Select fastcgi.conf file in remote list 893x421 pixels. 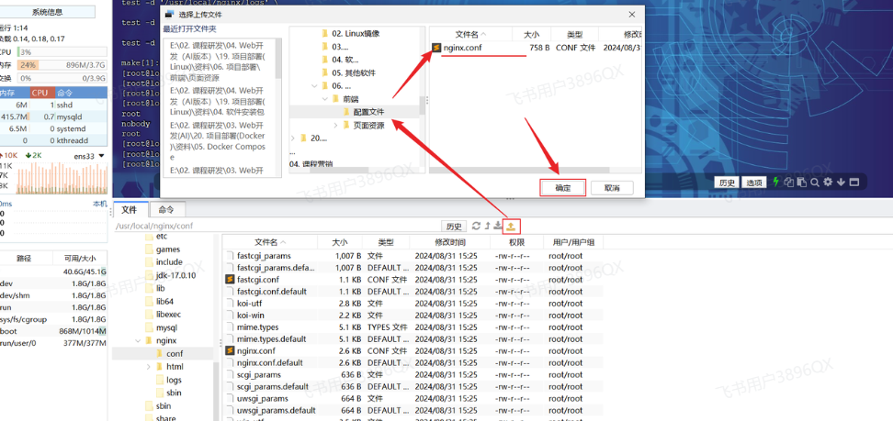(258, 280)
